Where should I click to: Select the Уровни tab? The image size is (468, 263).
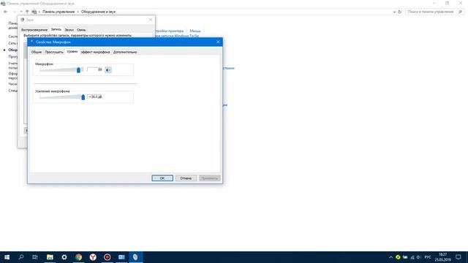point(72,52)
